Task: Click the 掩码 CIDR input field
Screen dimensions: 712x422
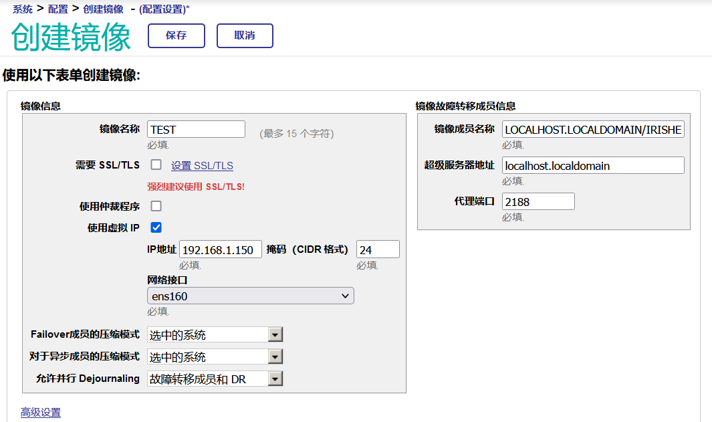Action: tap(378, 250)
